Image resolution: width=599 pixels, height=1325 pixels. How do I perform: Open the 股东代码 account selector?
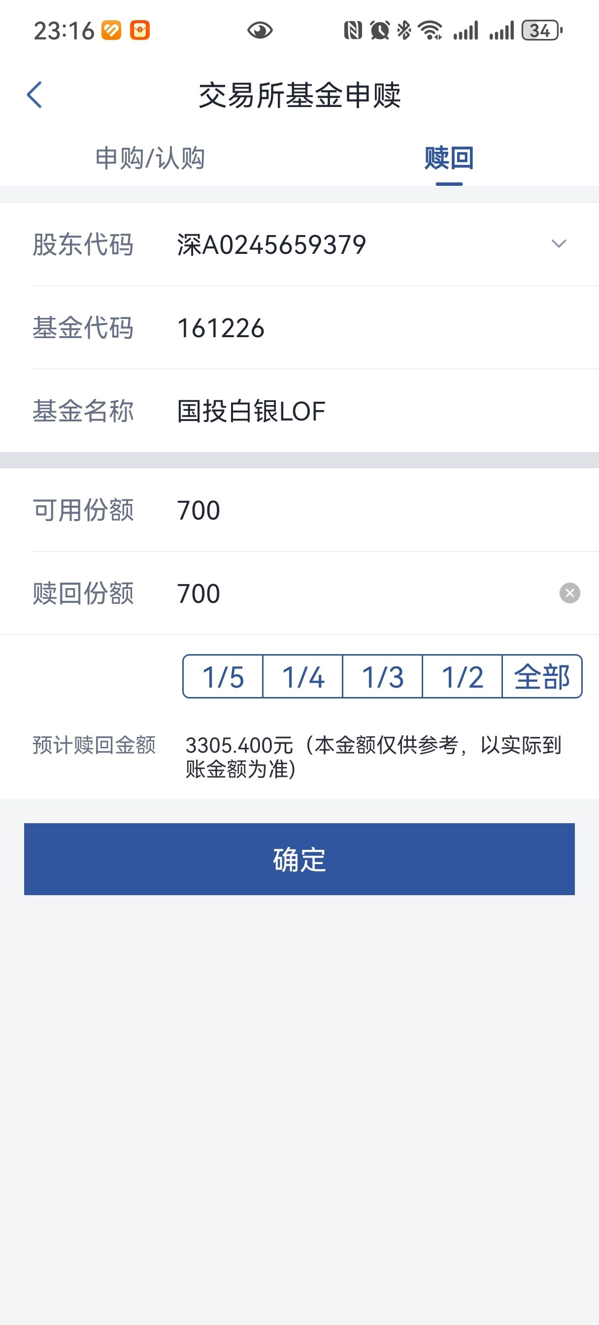[x=271, y=244]
